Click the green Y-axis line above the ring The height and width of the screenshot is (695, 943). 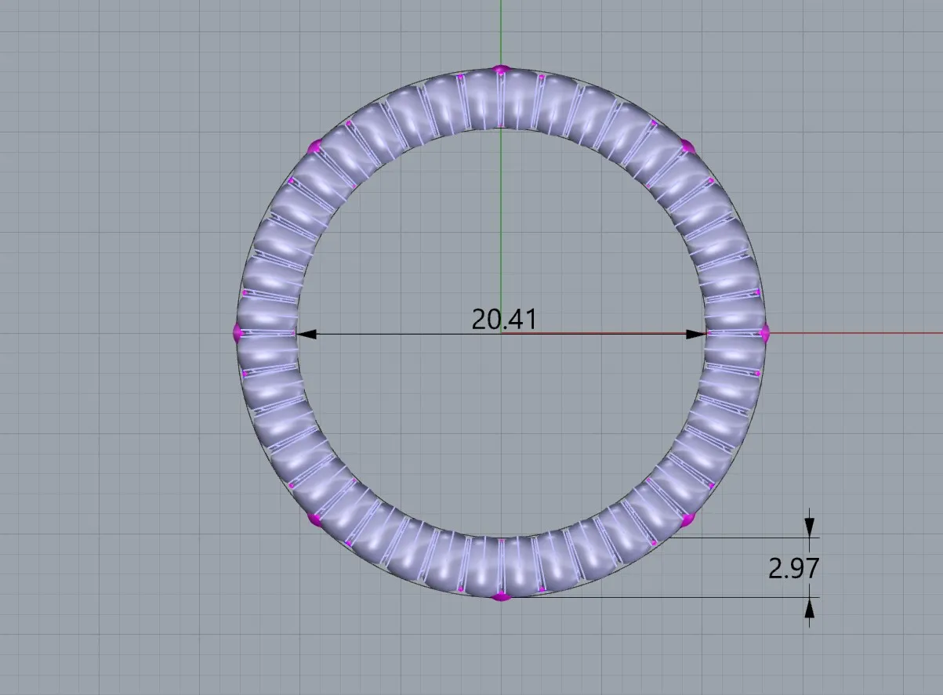[x=502, y=31]
